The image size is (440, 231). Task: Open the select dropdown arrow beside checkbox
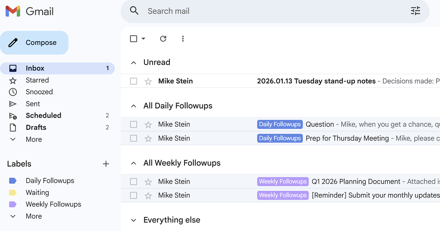[144, 39]
